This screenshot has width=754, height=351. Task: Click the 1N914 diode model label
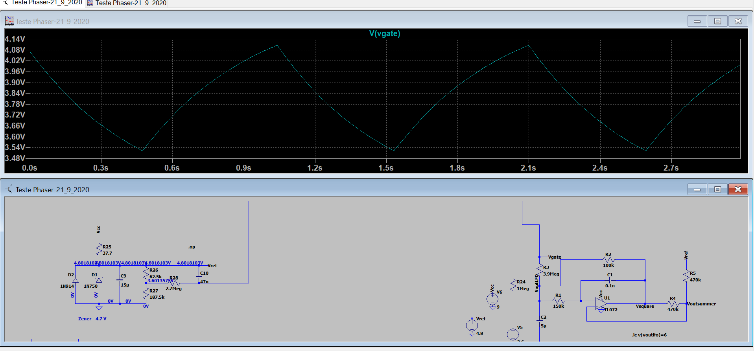point(67,286)
